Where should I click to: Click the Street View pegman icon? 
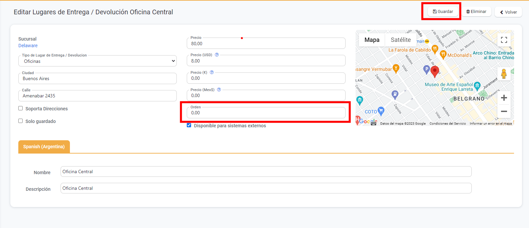504,74
